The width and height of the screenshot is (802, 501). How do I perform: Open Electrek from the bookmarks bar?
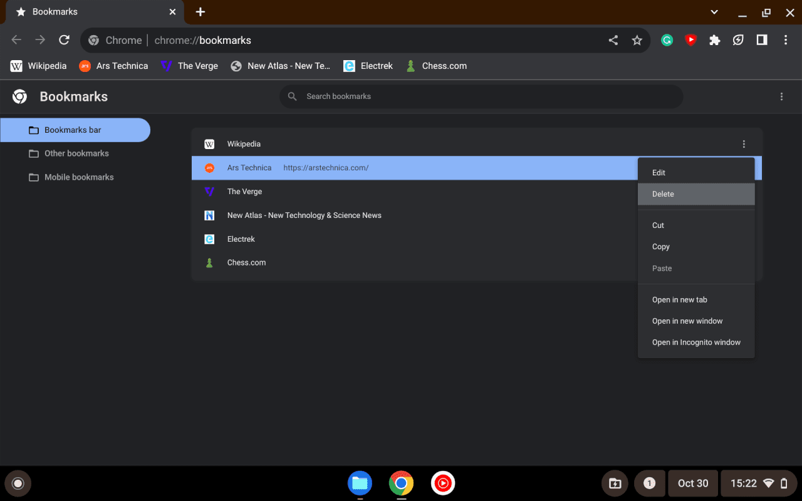tap(368, 66)
